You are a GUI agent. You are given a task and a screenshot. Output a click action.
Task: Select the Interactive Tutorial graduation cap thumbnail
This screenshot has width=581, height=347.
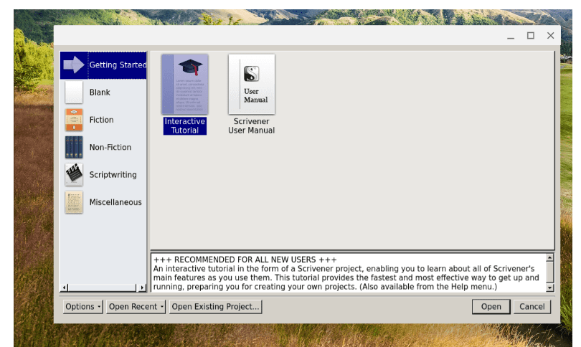[x=185, y=85]
